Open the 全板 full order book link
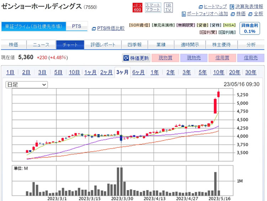 pyautogui.click(x=256, y=14)
